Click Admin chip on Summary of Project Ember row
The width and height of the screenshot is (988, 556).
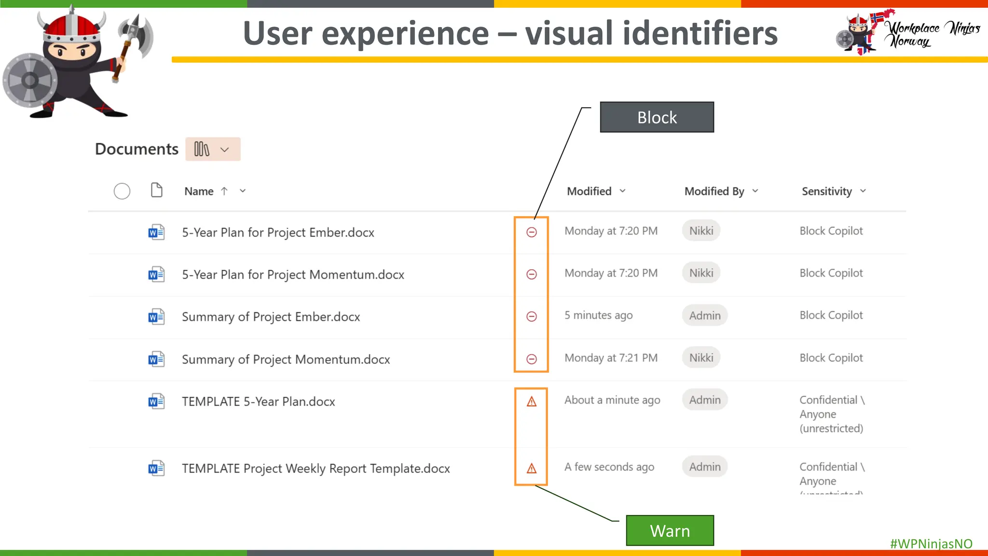point(704,316)
